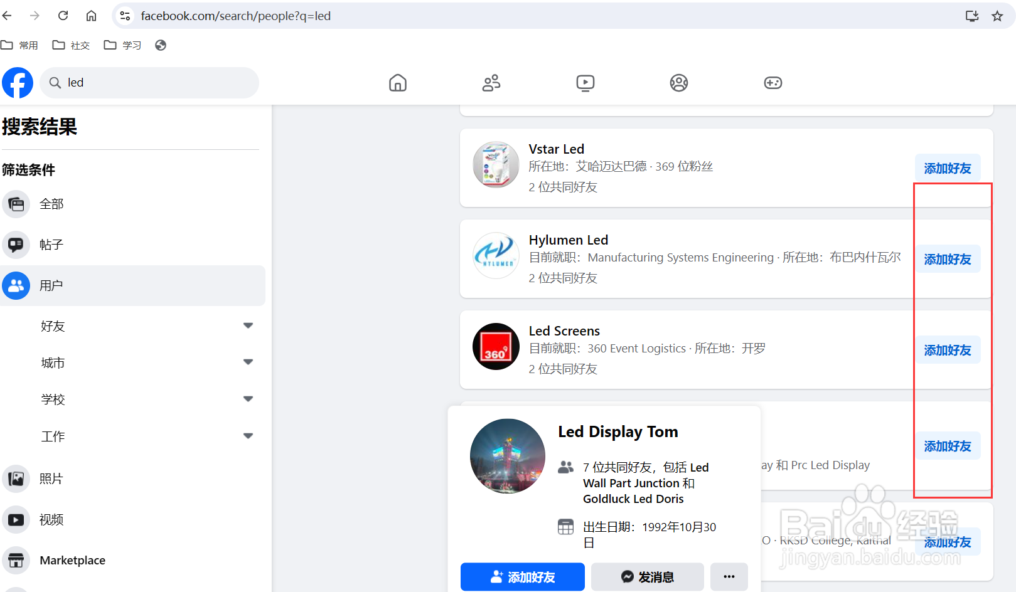Viewport: 1016px width, 592px height.
Task: Open the Watch video icon
Action: [x=585, y=82]
